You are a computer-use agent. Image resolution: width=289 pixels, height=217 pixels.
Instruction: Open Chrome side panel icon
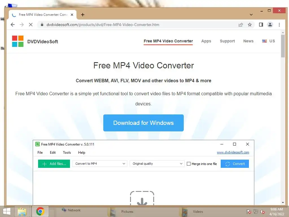click(x=261, y=25)
